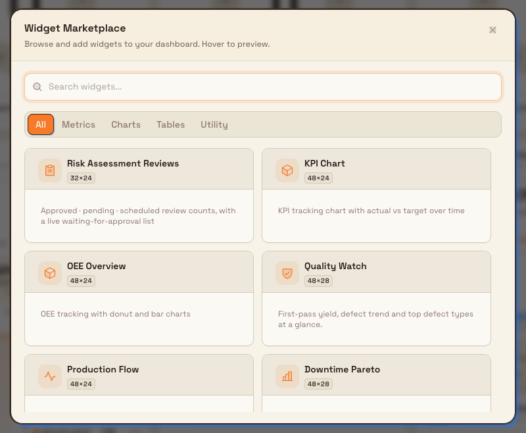Switch to the Tables tab

[170, 124]
